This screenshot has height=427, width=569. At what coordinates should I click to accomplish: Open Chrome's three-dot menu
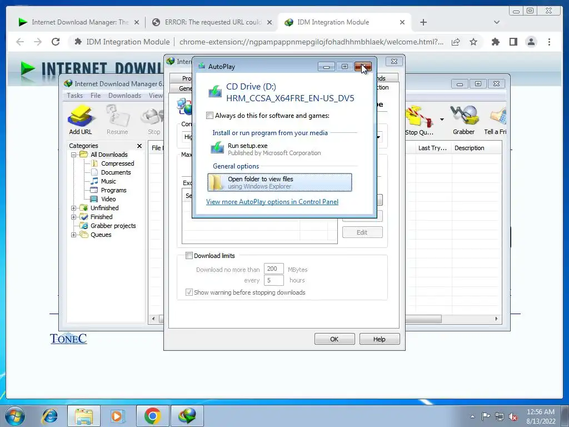549,42
